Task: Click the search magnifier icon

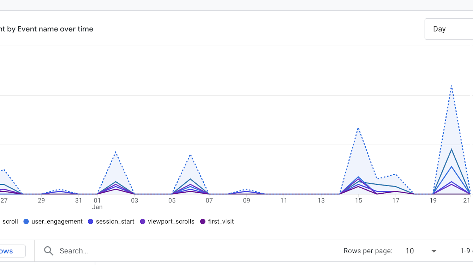Action: (49, 251)
